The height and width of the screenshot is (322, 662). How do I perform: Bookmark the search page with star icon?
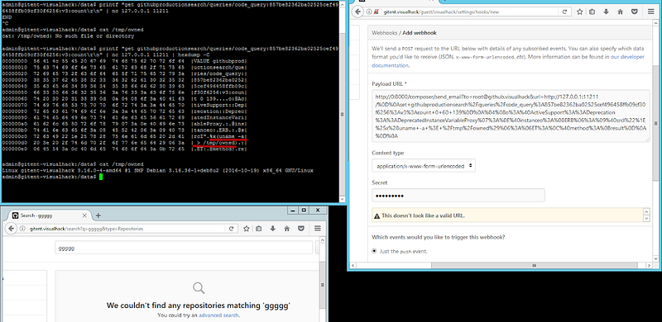point(246,229)
